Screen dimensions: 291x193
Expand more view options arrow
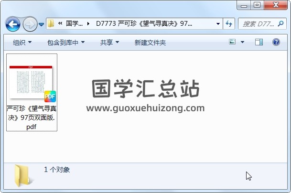242,42
